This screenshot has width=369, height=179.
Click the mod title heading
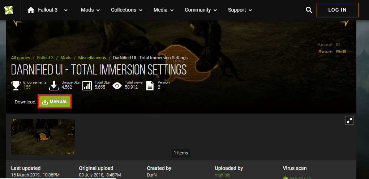point(99,69)
